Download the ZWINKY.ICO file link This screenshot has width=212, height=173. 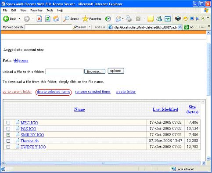[x=33, y=147]
